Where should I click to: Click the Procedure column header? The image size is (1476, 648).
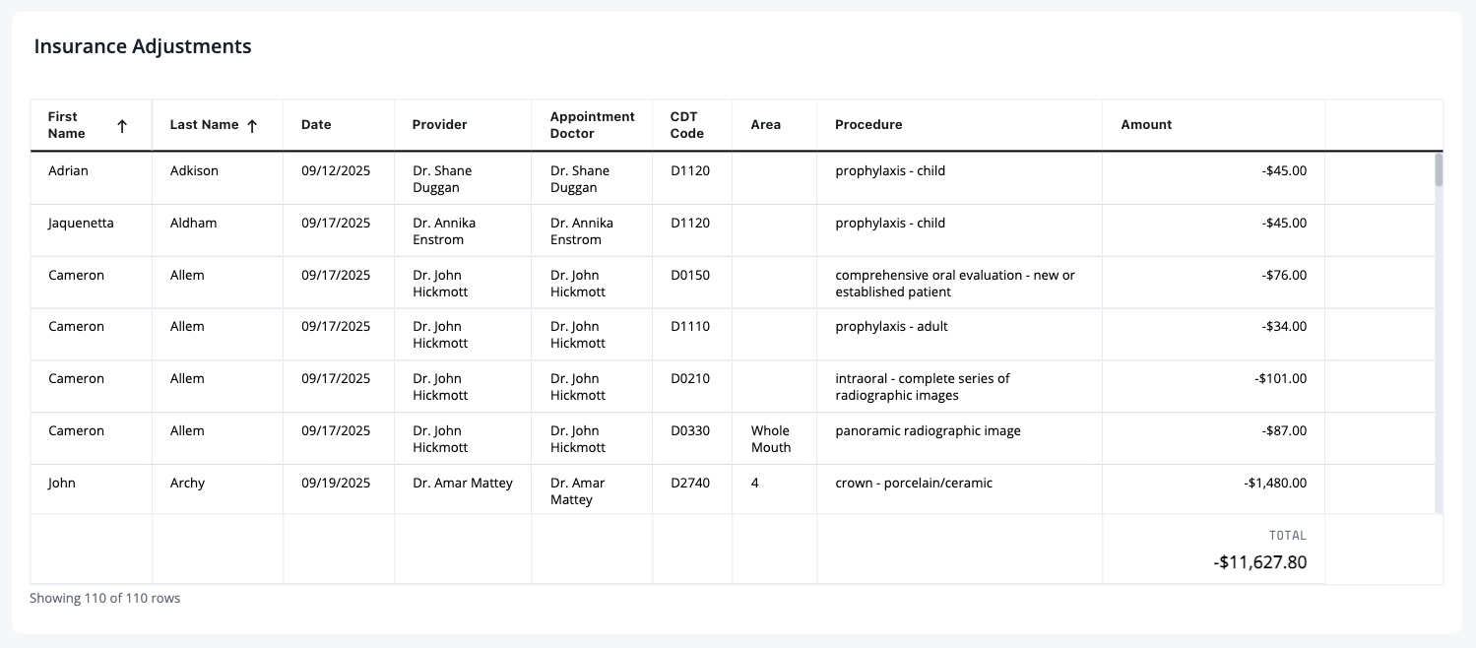coord(868,125)
